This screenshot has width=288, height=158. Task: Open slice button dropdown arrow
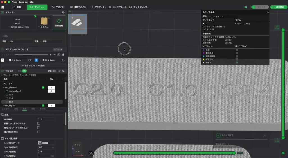click(x=253, y=7)
